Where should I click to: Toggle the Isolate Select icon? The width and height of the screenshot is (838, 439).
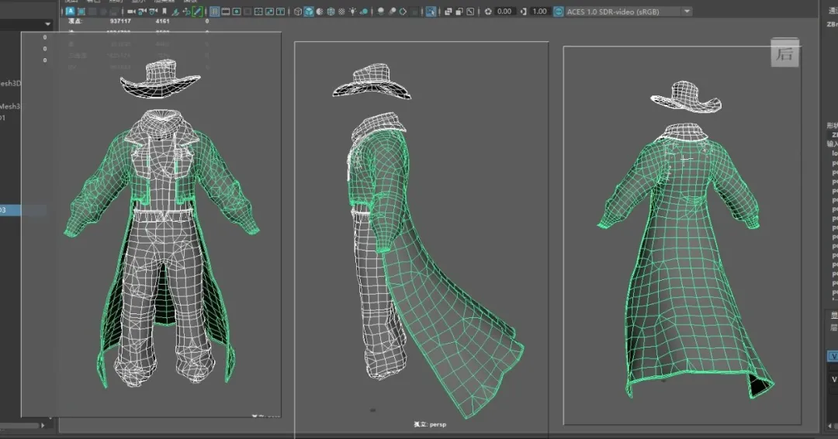click(431, 11)
